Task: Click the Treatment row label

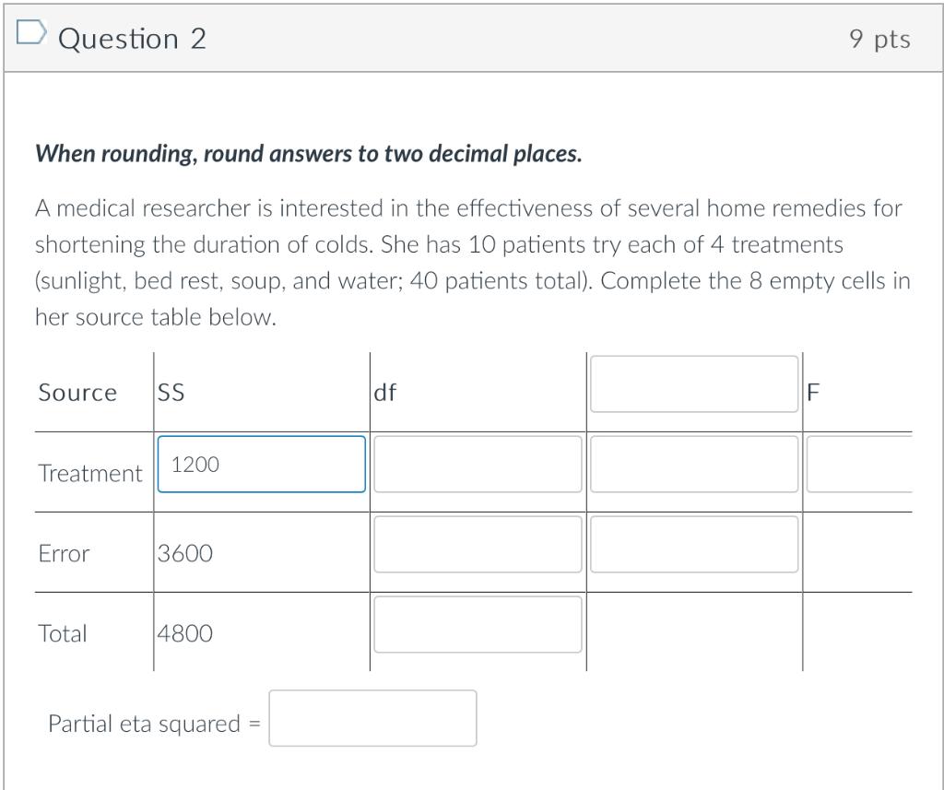Action: pyautogui.click(x=89, y=473)
